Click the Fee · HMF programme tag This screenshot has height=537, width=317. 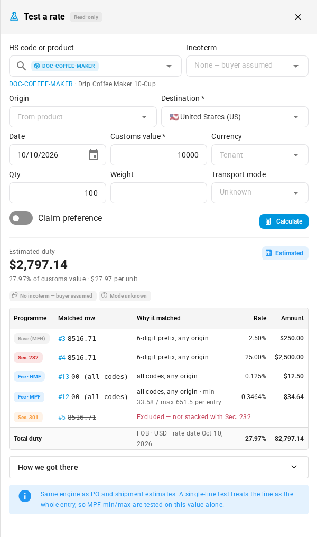pyautogui.click(x=29, y=377)
